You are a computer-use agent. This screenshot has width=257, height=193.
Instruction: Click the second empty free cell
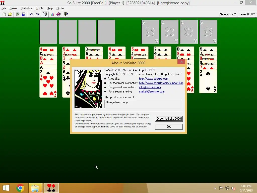[x=68, y=32]
